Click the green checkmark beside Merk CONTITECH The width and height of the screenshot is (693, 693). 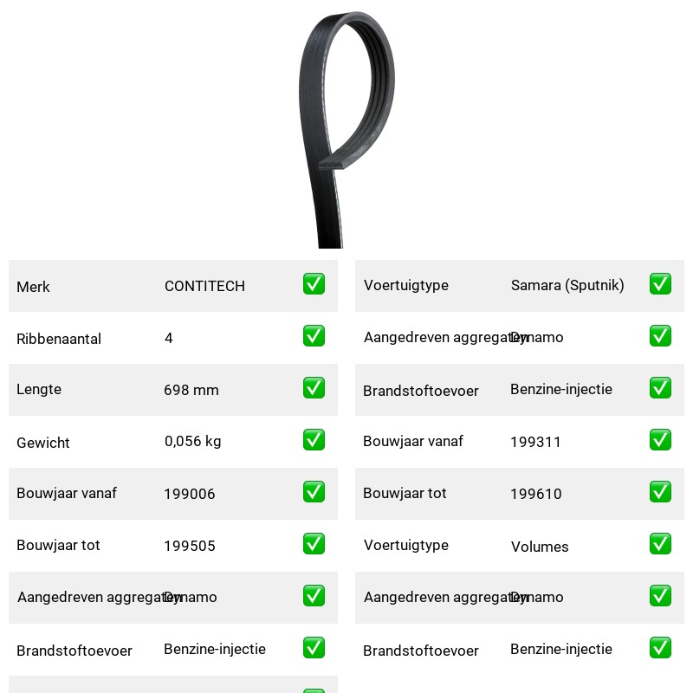314,284
